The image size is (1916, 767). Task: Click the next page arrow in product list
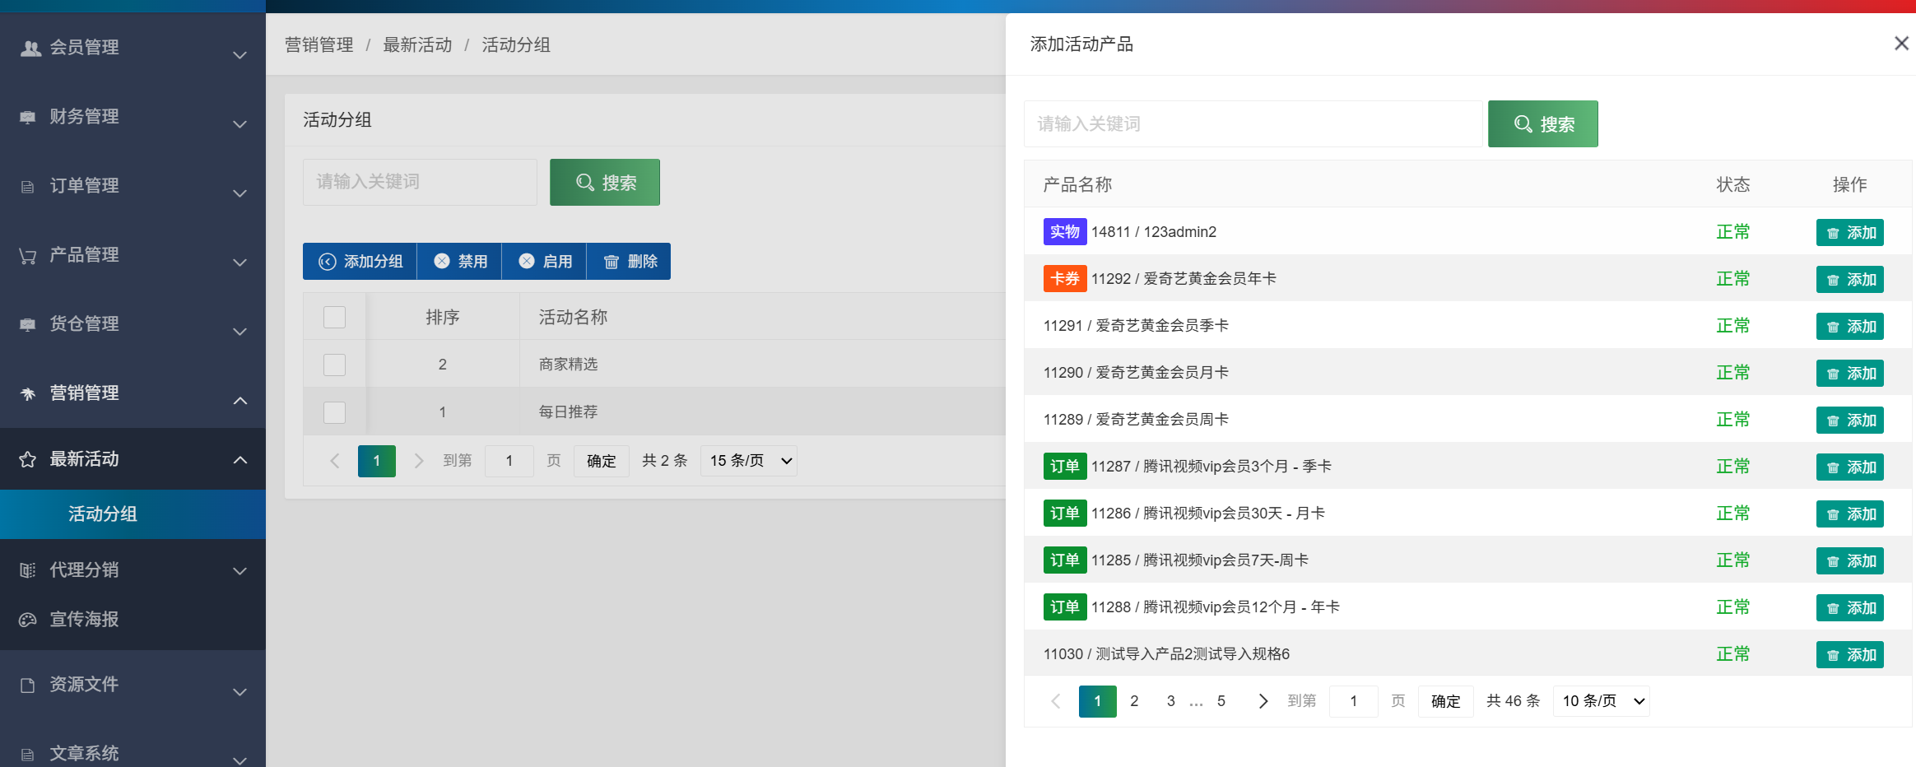pos(1263,701)
